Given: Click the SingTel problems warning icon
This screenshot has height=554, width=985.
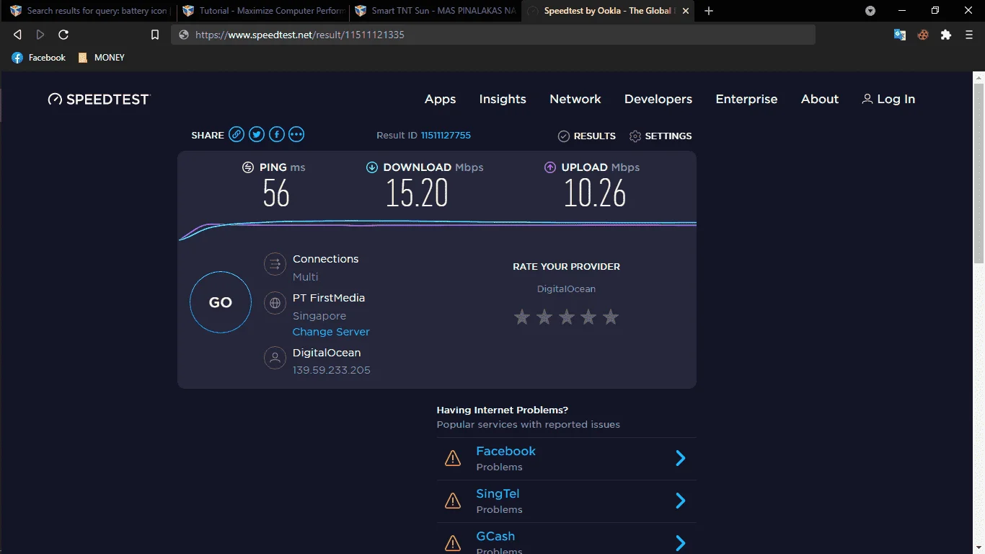Looking at the screenshot, I should [x=453, y=501].
